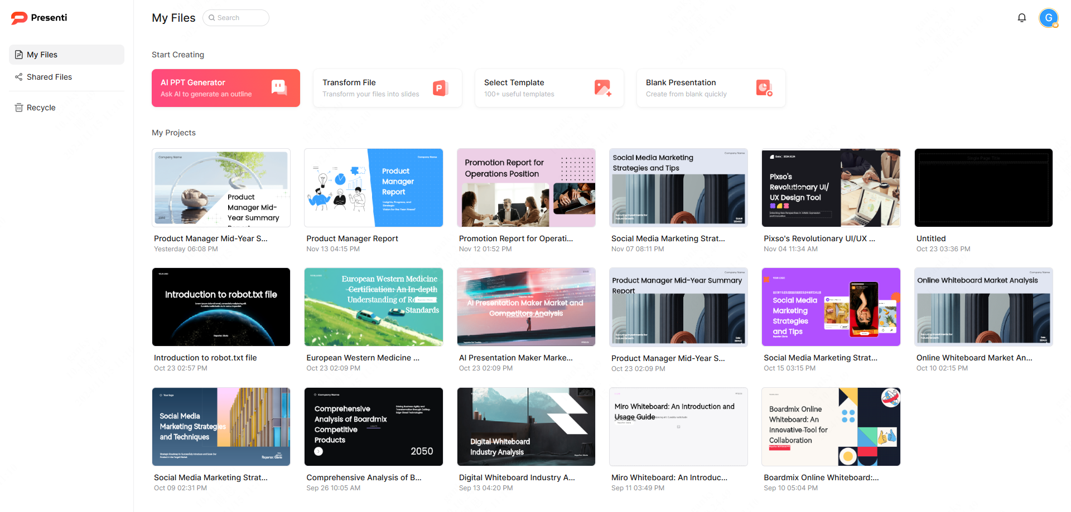Click the Shared Files share icon
Viewport: 1071px width, 512px height.
coord(19,77)
